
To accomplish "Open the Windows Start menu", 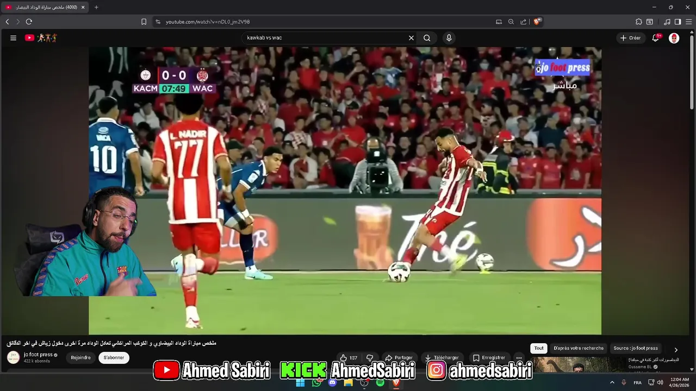I will point(300,382).
